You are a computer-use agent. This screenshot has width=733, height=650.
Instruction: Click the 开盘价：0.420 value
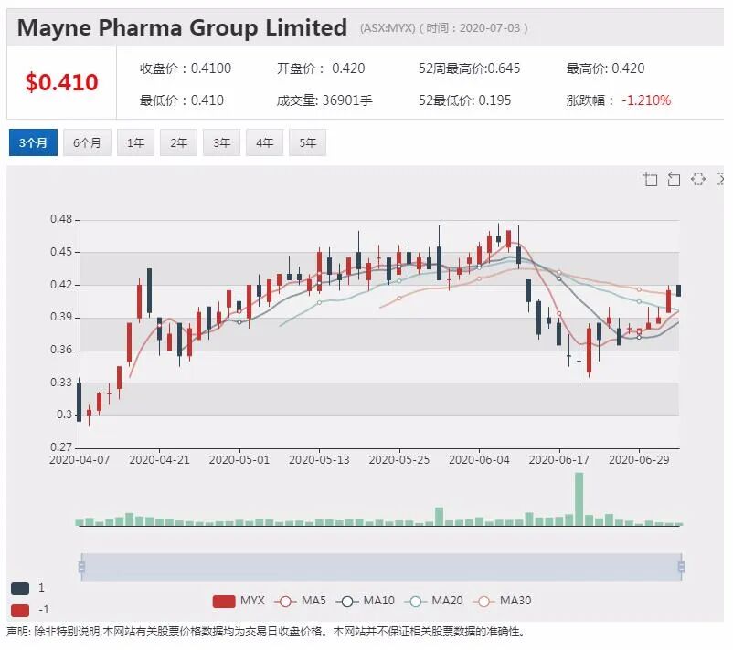click(x=321, y=68)
